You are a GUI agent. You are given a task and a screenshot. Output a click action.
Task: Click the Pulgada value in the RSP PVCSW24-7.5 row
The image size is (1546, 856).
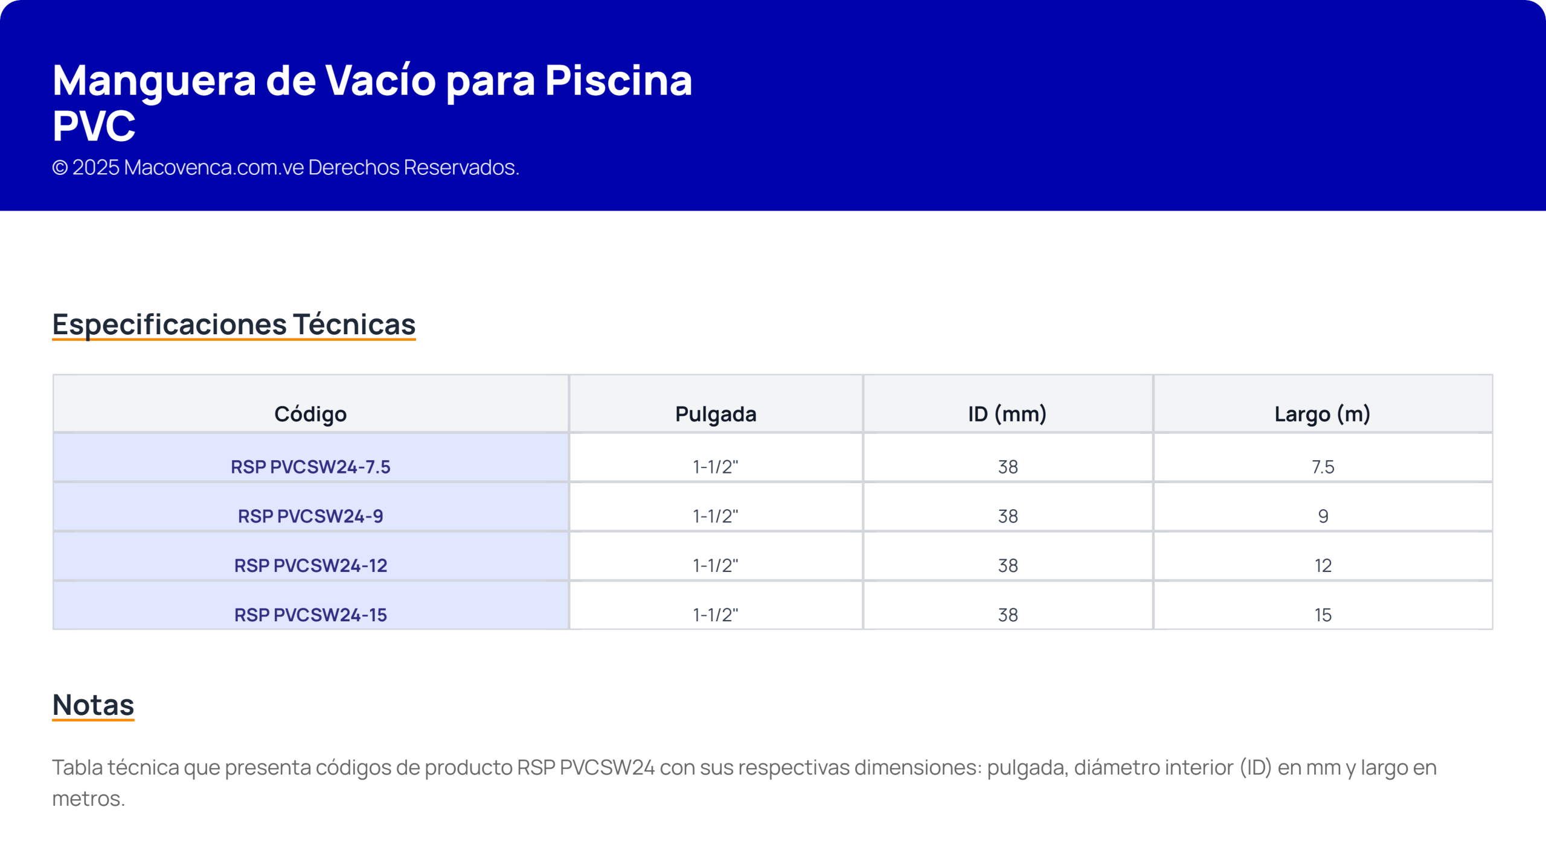point(716,466)
